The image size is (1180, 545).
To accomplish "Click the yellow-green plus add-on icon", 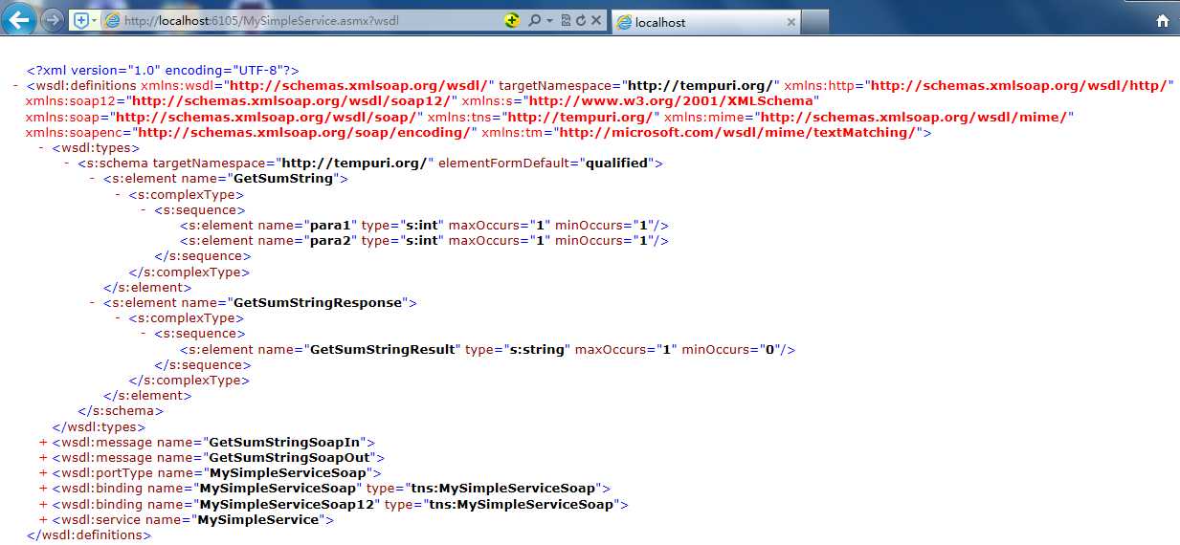I will 513,20.
